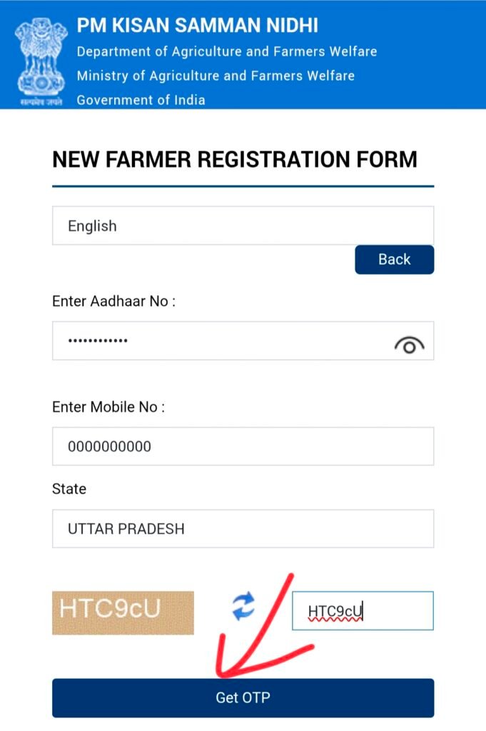Image resolution: width=486 pixels, height=731 pixels.
Task: Click the Back button
Action: [394, 260]
